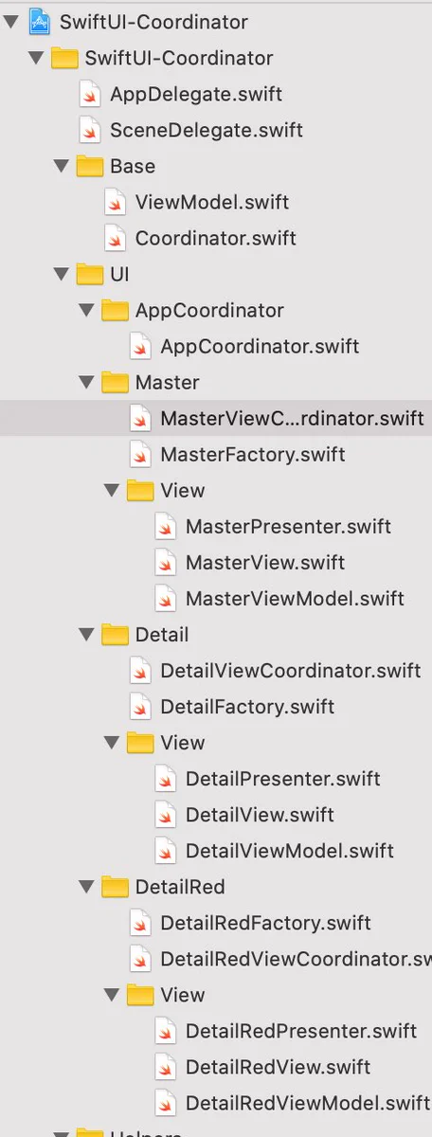This screenshot has width=432, height=1137.
Task: Click the AppCoordinator folder icon
Action: pos(115,310)
